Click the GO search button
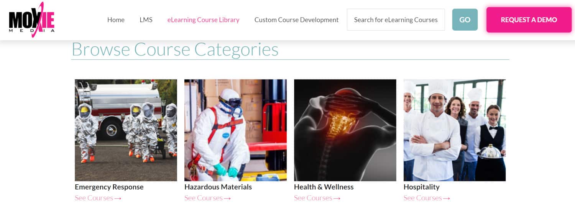This screenshot has width=575, height=208. [x=465, y=20]
